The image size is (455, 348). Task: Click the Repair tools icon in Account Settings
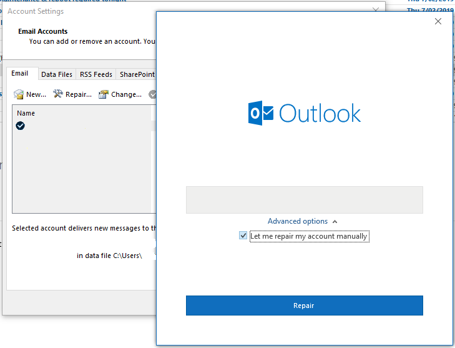[58, 94]
